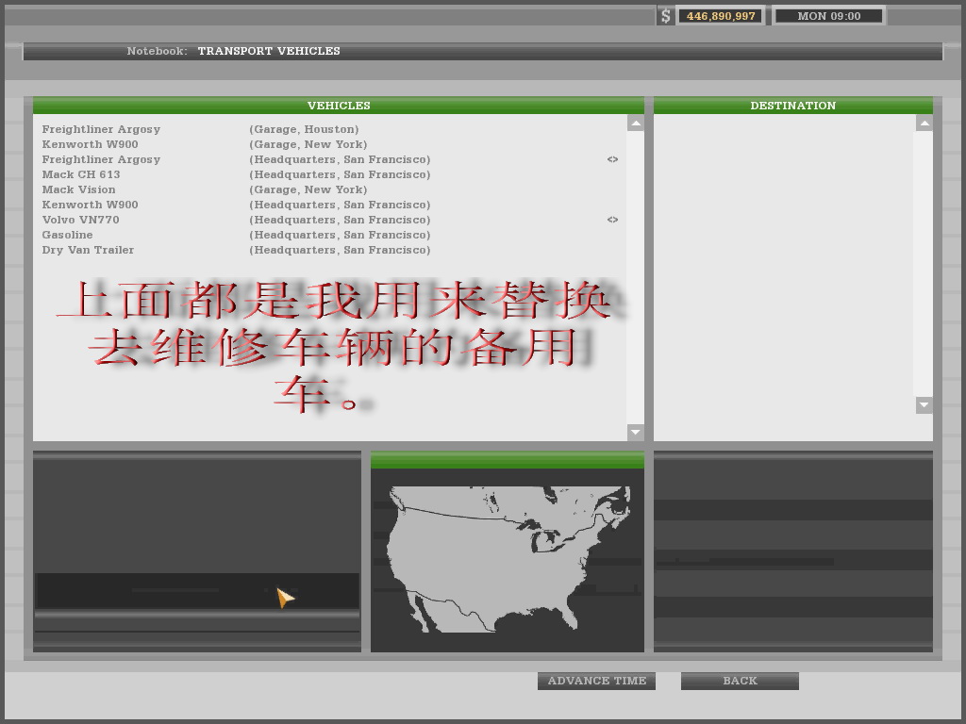Click the Destination list scroll up arrow

point(924,123)
